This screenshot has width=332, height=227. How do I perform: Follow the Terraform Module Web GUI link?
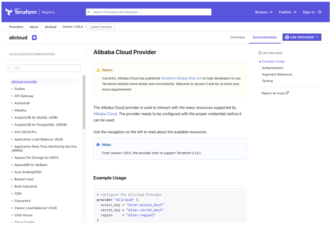181,78
